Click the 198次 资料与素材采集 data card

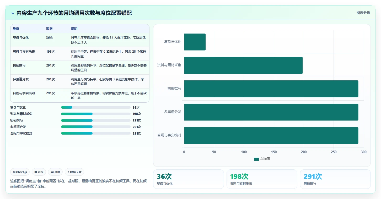click(x=262, y=179)
